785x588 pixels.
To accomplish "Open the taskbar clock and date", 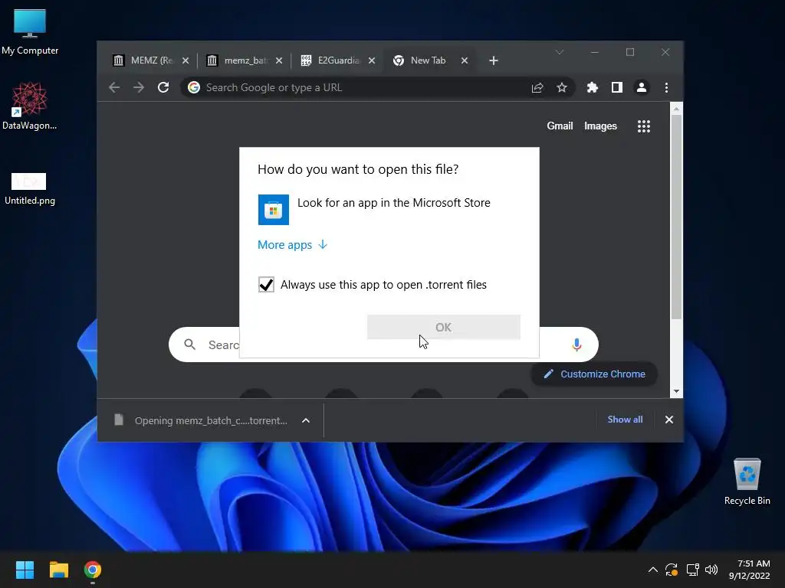I will 750,570.
